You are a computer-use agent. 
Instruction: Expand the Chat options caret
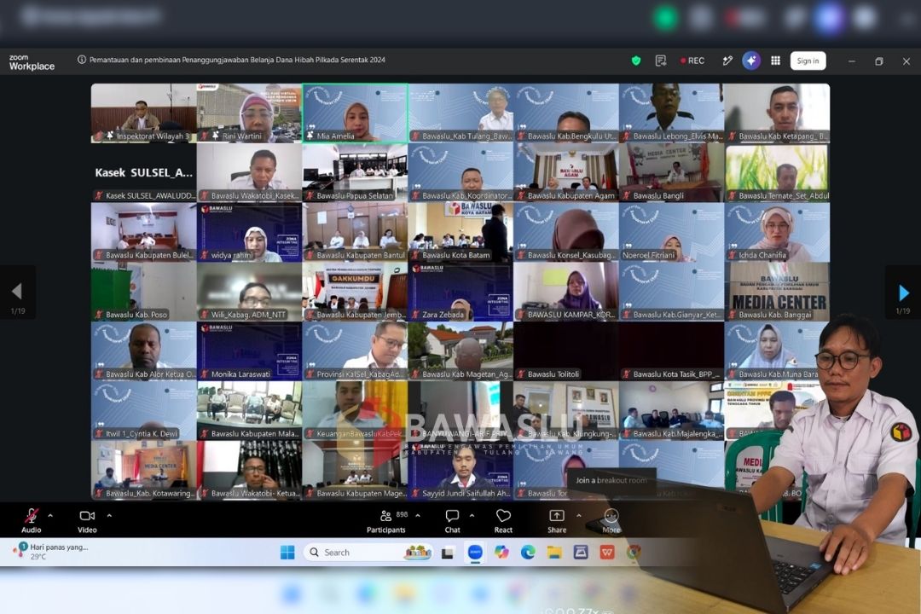coord(472,516)
